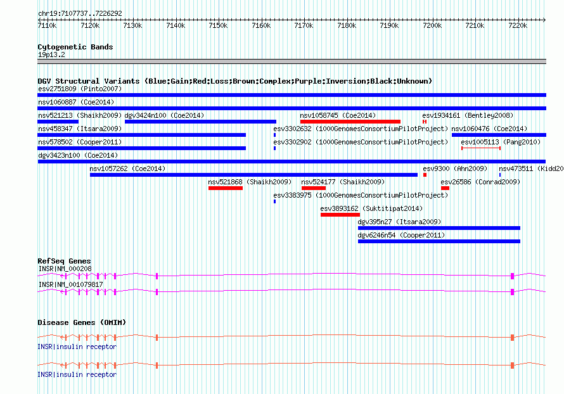Click the esv3383975 1000Genomes variant label
This screenshot has height=394, width=564.
click(361, 195)
